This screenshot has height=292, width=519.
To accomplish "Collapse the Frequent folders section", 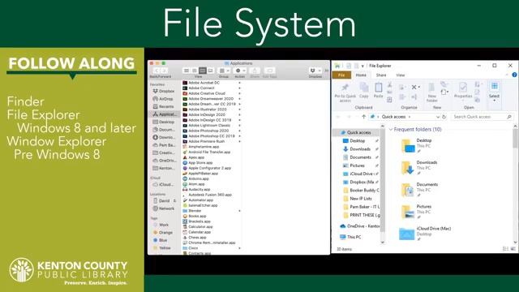I will (x=391, y=130).
